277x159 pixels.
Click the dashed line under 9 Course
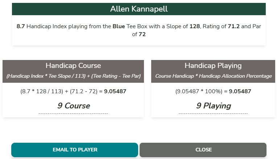point(73,114)
